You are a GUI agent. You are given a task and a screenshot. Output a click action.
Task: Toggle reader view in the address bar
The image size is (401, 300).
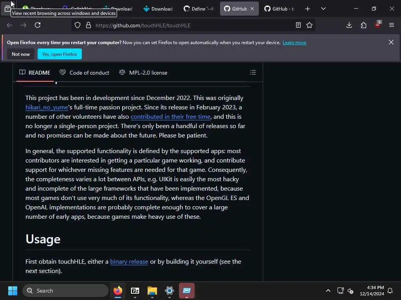tap(298, 25)
